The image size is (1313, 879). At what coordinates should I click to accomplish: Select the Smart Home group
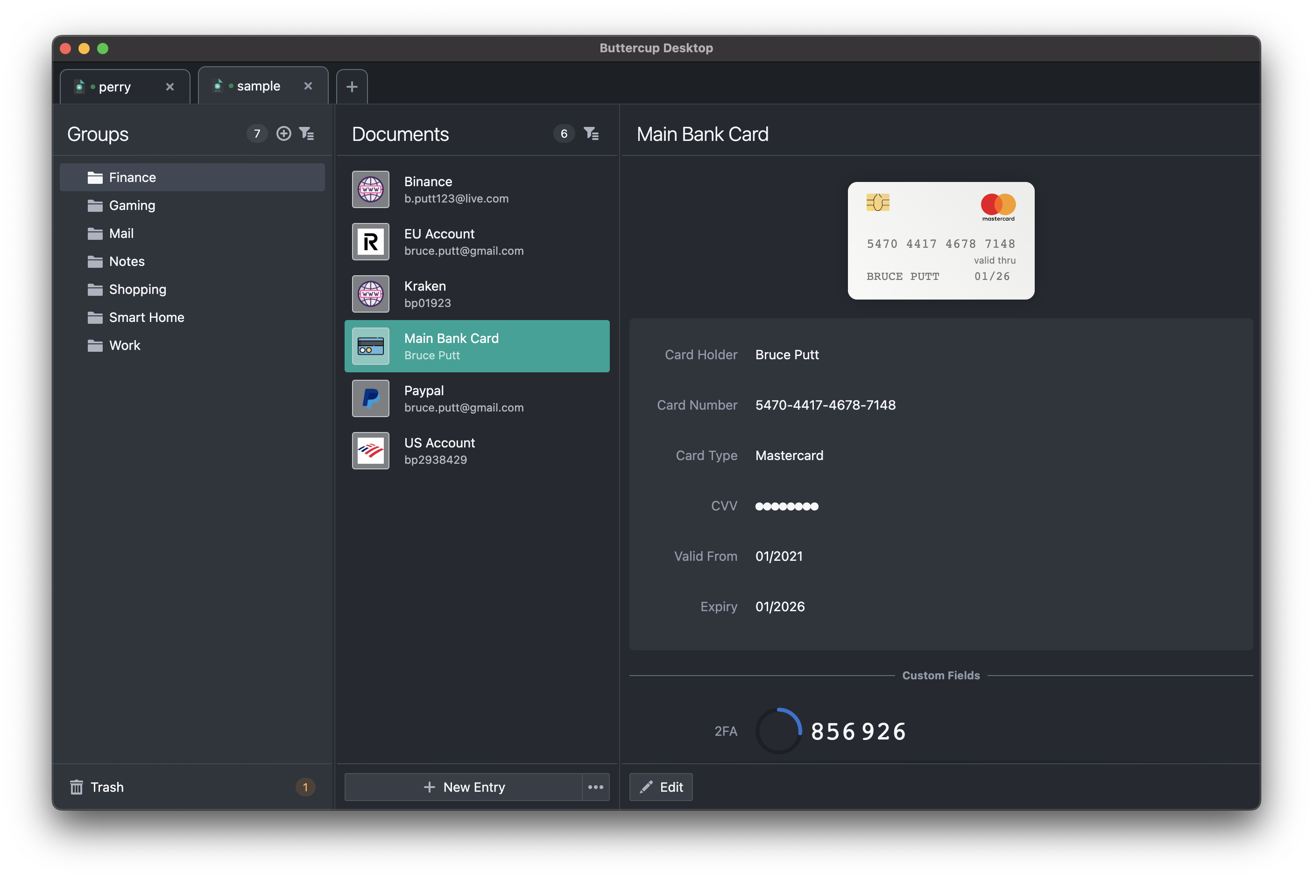[x=147, y=317]
